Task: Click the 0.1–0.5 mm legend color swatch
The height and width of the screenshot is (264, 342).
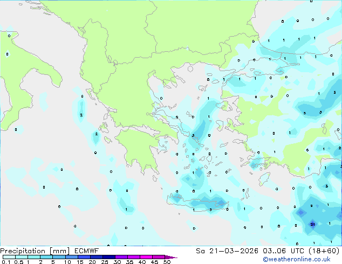Action: pyautogui.click(x=9, y=257)
